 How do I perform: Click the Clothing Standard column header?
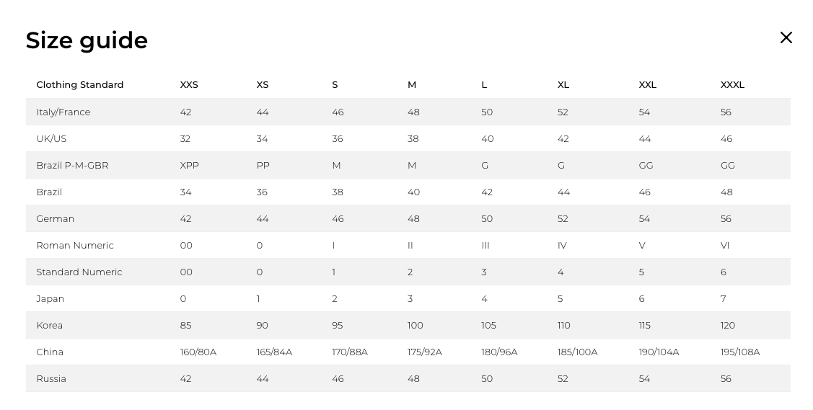(80, 85)
